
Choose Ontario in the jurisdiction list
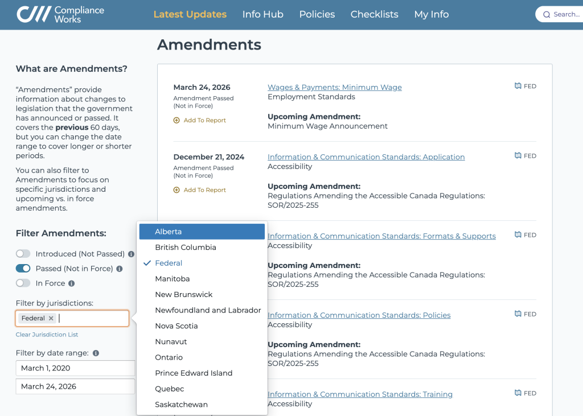(x=169, y=357)
